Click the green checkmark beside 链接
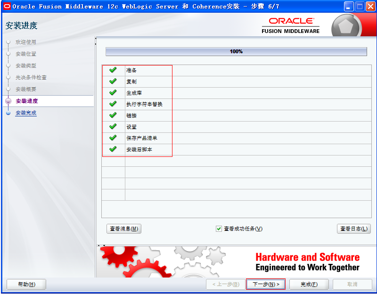This screenshot has height=294, width=377. [113, 115]
